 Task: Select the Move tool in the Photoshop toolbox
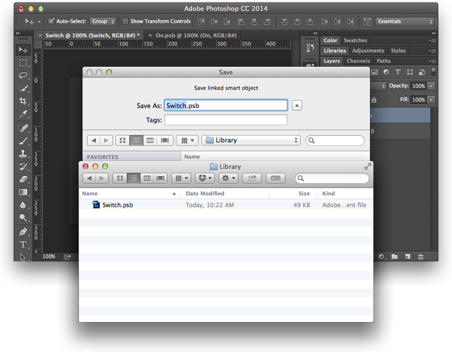coord(23,50)
